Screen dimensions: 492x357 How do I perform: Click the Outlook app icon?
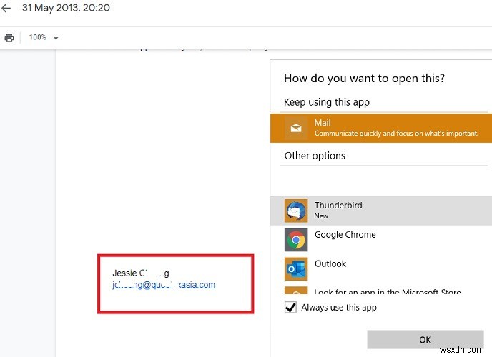[296, 268]
